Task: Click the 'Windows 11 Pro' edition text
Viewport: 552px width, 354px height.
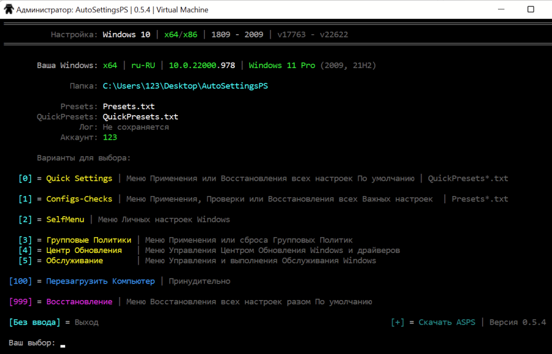Action: click(282, 66)
